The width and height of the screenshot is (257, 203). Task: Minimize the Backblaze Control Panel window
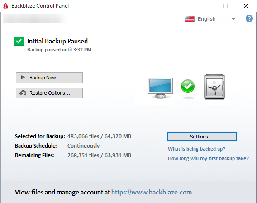(x=205, y=6)
